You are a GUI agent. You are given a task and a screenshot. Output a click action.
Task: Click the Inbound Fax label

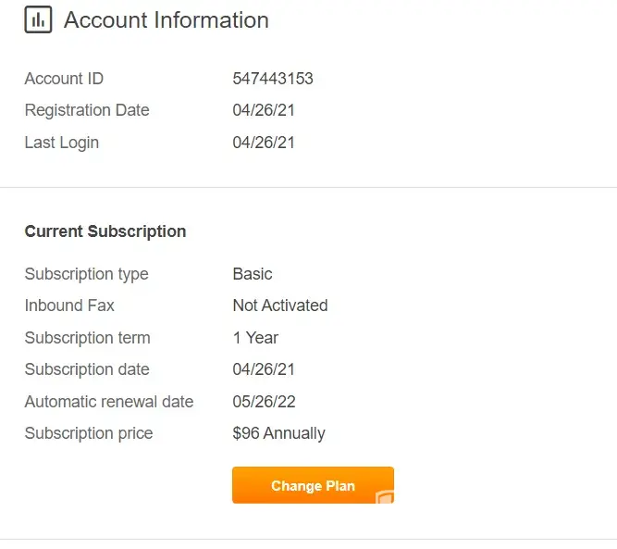pos(69,306)
